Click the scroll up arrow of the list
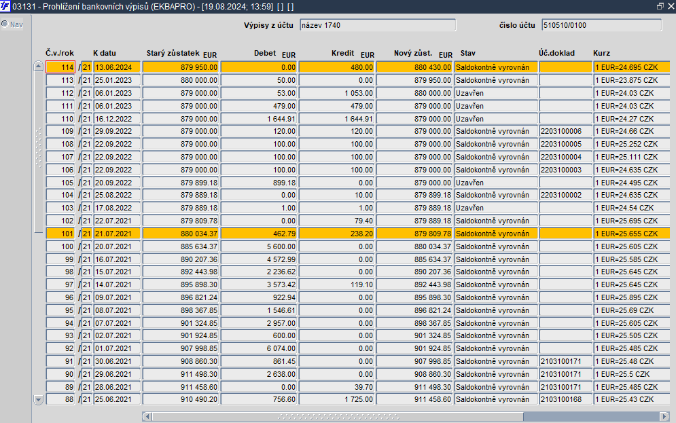 click(38, 67)
